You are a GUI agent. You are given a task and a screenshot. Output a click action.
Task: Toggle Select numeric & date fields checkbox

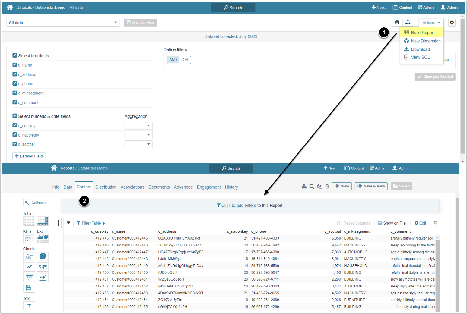click(x=15, y=116)
